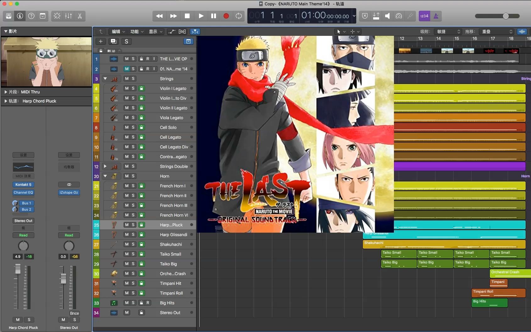Viewport: 531px width, 332px height.
Task: Open the Mixer faders button
Action: pos(68,16)
